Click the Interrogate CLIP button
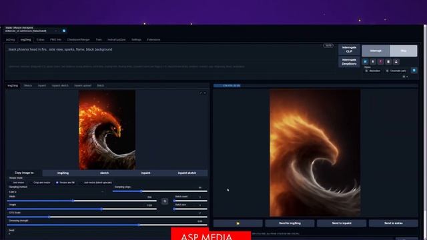 pyautogui.click(x=349, y=49)
